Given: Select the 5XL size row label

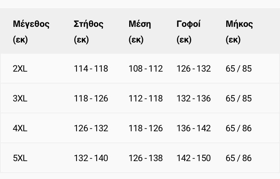Looking at the screenshot, I should tap(20, 158).
